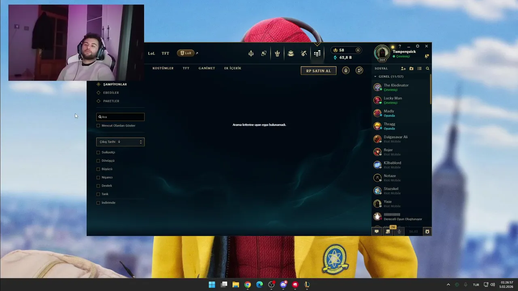Viewport: 518px width, 291px height.
Task: Click the bug report icon
Action: click(427, 232)
